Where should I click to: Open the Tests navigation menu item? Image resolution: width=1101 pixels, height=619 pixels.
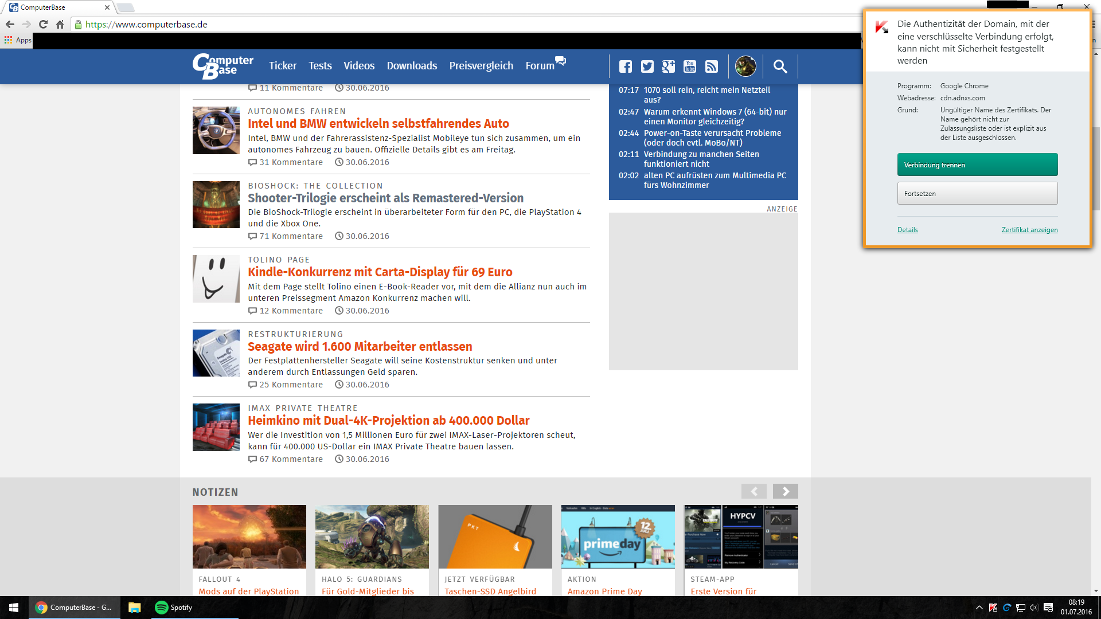tap(320, 66)
